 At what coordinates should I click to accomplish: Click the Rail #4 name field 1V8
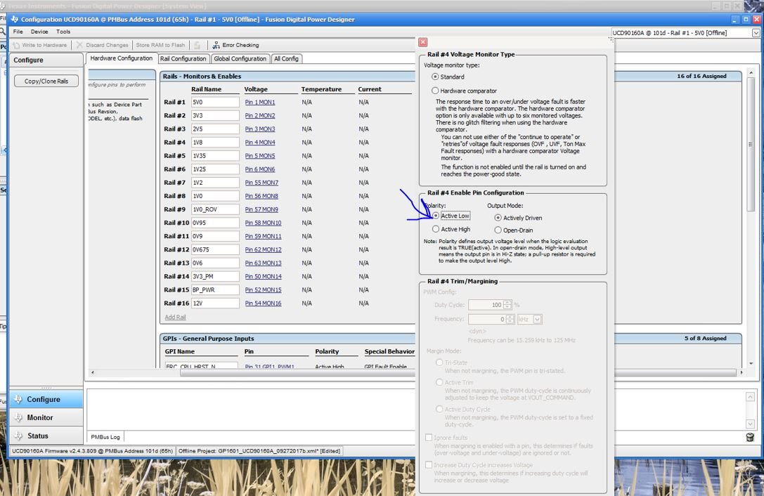tap(215, 143)
